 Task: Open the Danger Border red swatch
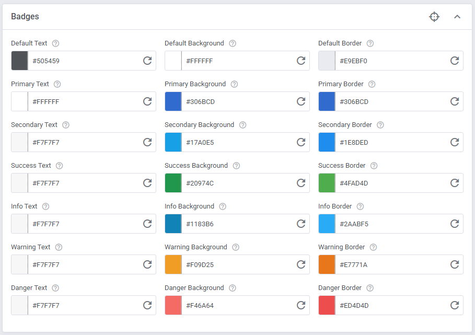tap(327, 305)
